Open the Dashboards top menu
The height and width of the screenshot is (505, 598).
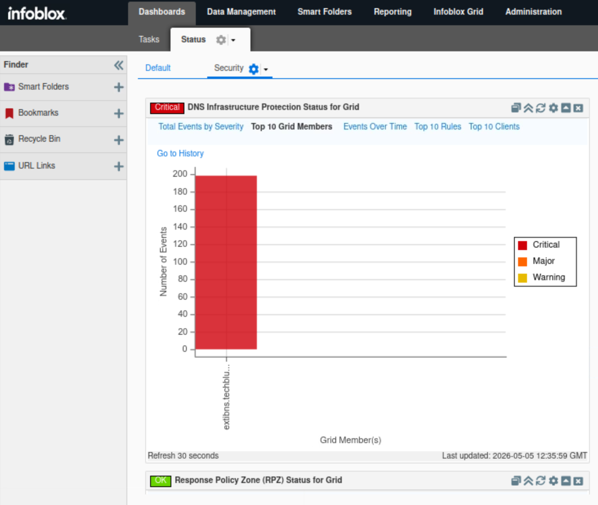pyautogui.click(x=162, y=12)
